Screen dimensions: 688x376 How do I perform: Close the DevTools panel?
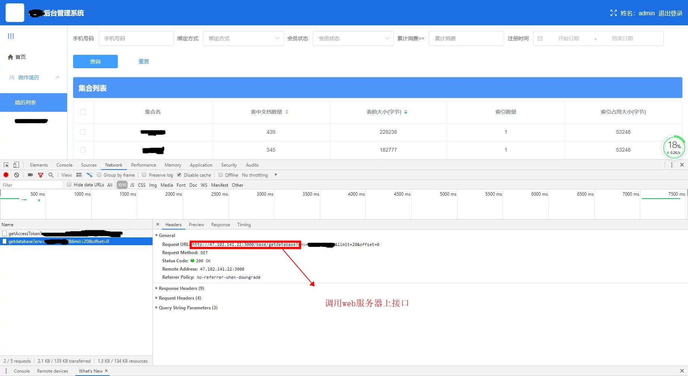[682, 165]
